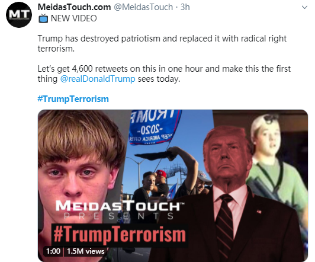Expand the tweet options chevron
This screenshot has height=262, width=315.
click(304, 8)
